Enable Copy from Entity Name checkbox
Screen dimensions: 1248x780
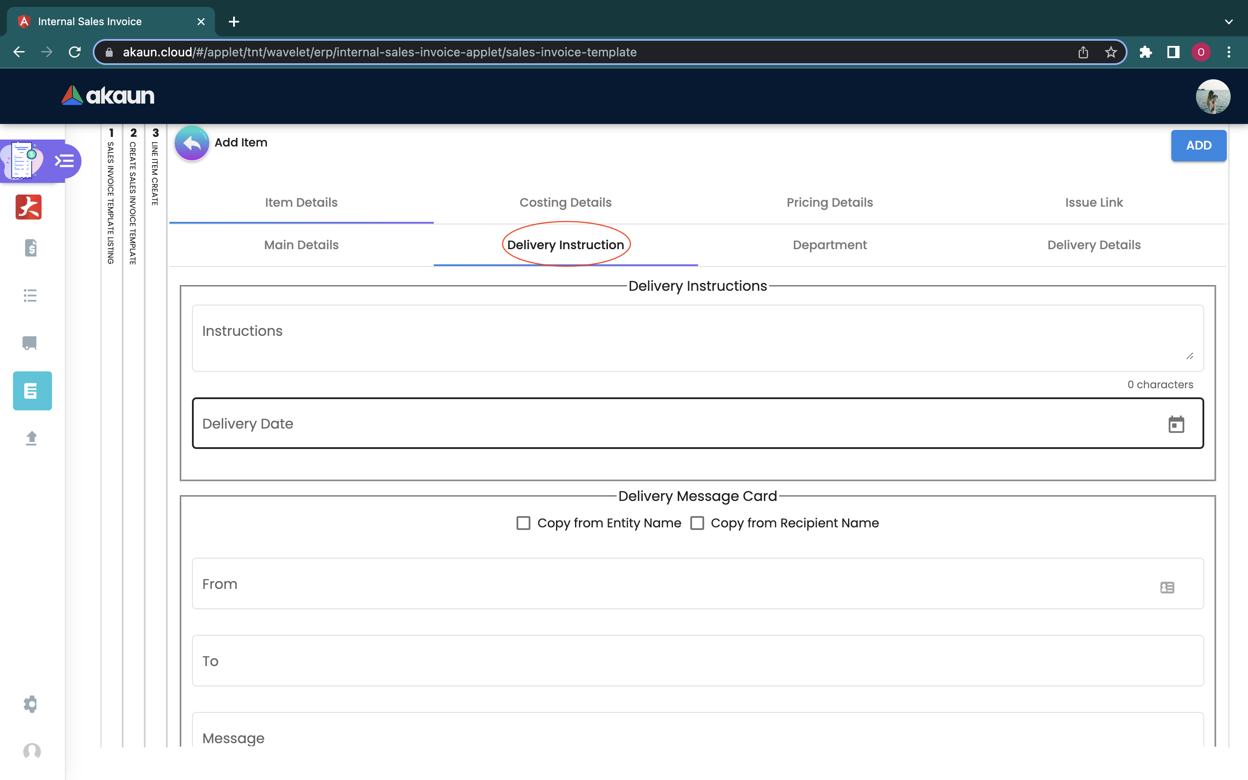point(523,523)
